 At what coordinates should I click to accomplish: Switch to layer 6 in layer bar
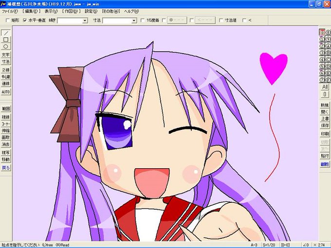[x=322, y=73]
